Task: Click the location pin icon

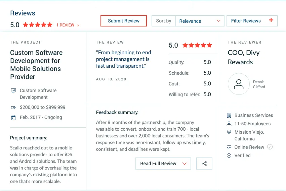Action: 229,132
